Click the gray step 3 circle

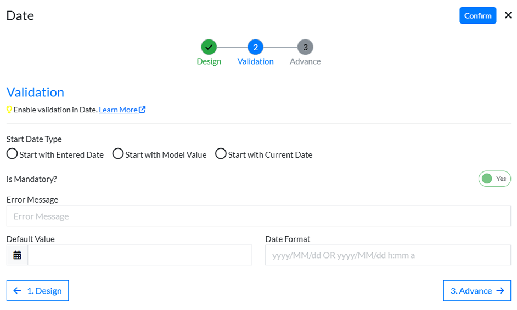(x=305, y=47)
